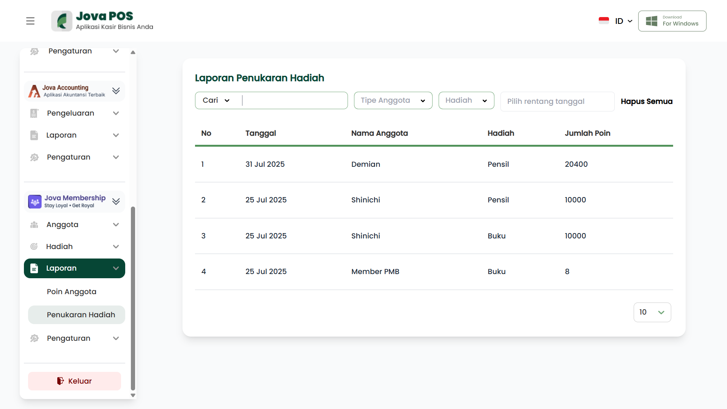727x409 pixels.
Task: Click the Jova Accounting logo icon
Action: point(35,91)
